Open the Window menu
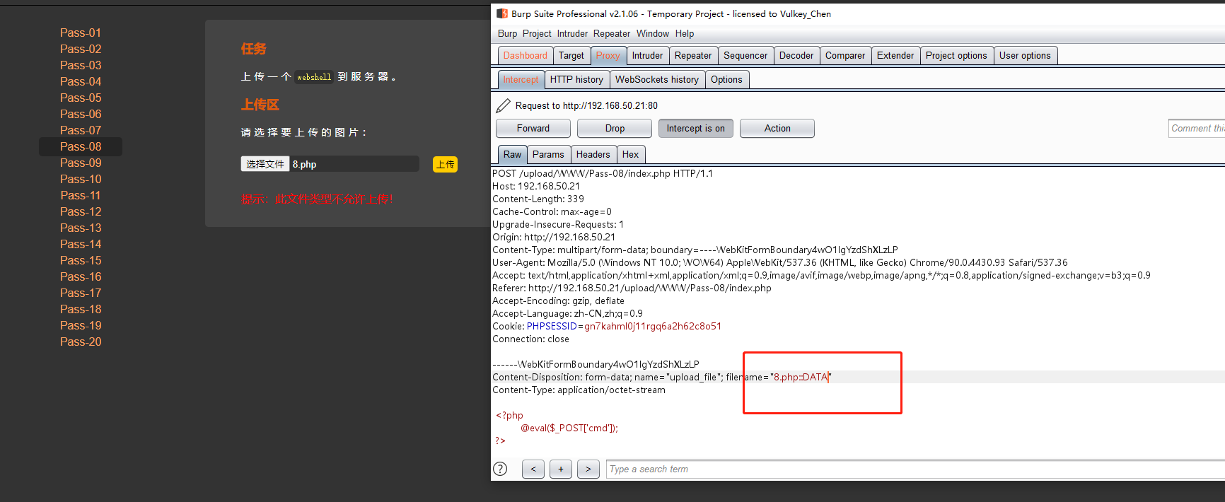 tap(653, 33)
